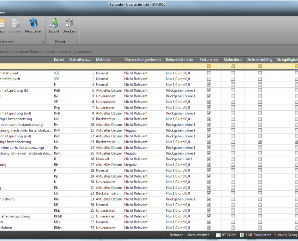
Task: Uncheck Fakturierbar in the row with Kürzel E
Action: tap(209, 85)
